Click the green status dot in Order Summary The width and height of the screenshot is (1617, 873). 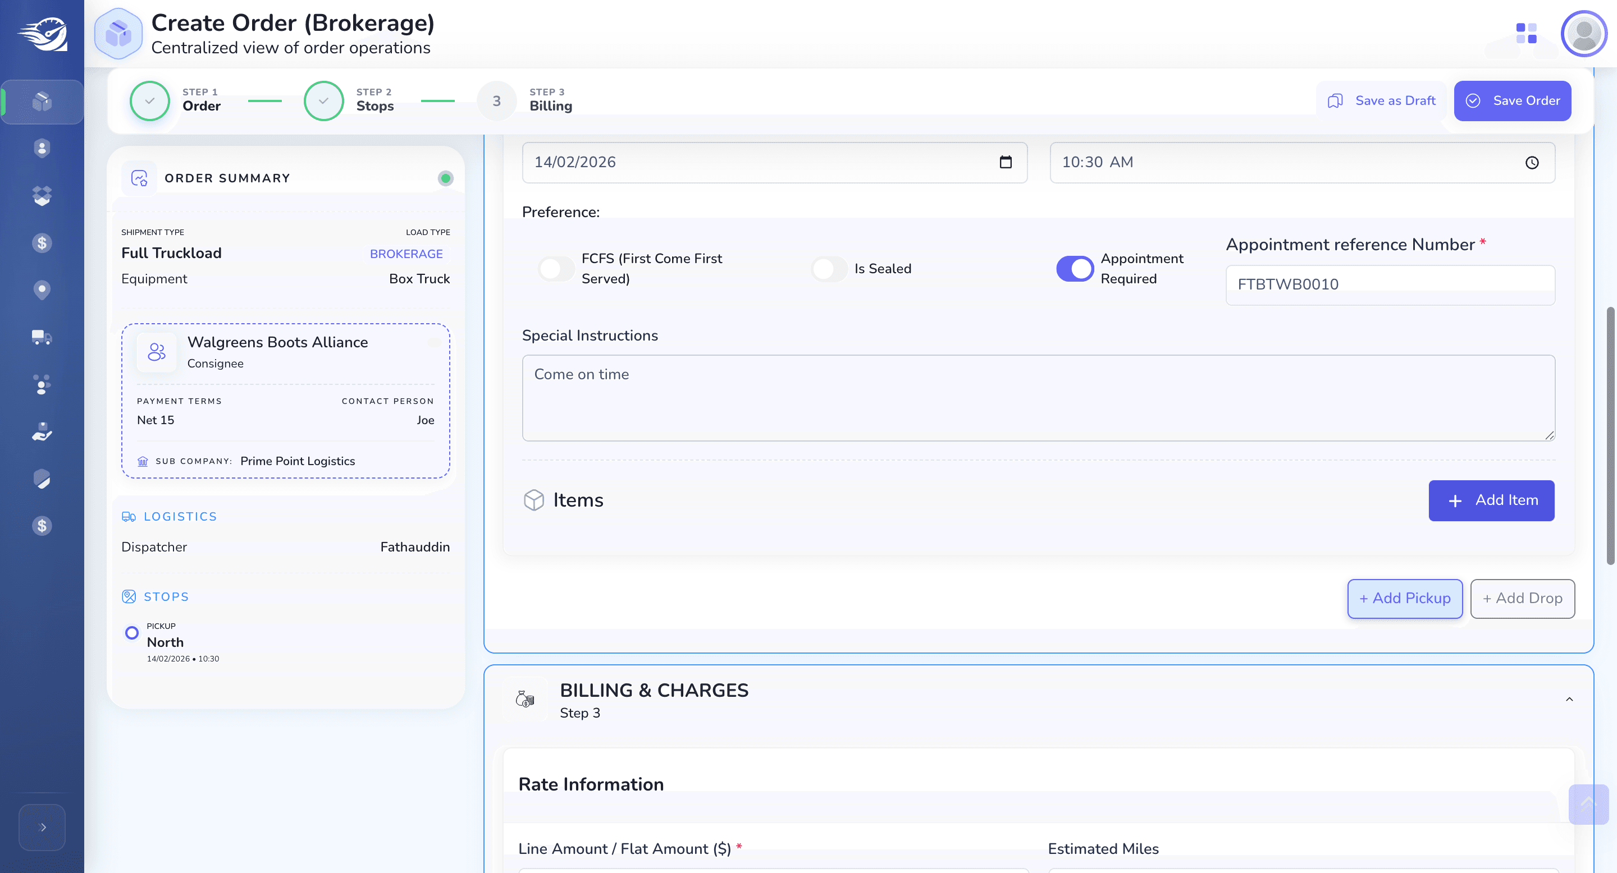coord(445,178)
